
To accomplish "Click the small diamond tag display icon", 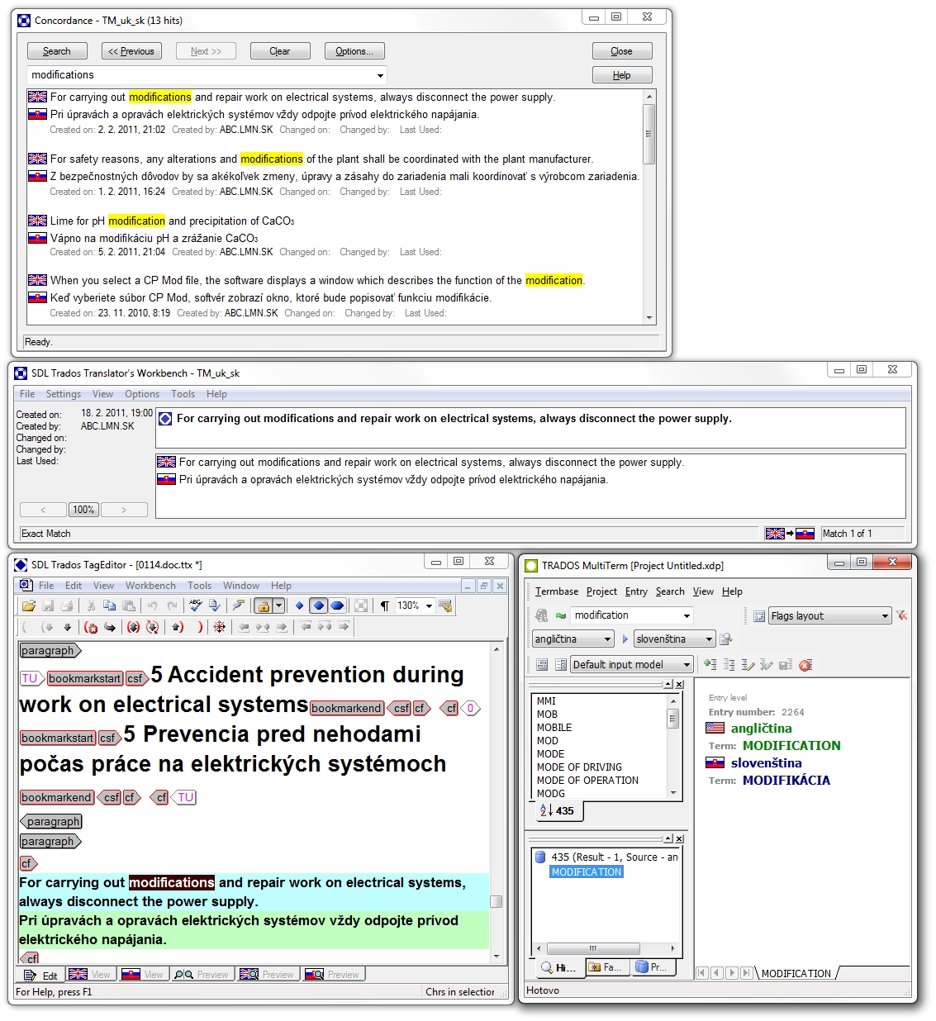I will click(x=300, y=606).
